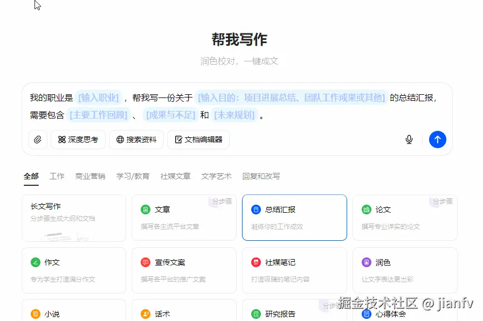Click the [未来规划] placeholder
The image size is (483, 321).
[x=234, y=115]
